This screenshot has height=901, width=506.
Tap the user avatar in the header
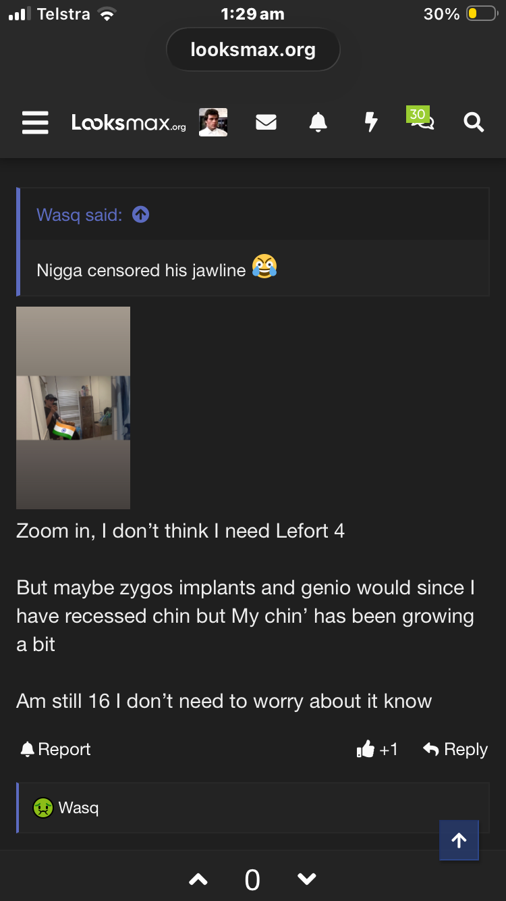[213, 122]
